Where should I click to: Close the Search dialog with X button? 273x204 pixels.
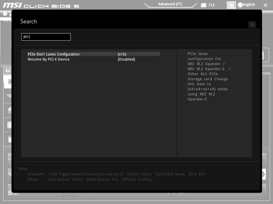[252, 25]
